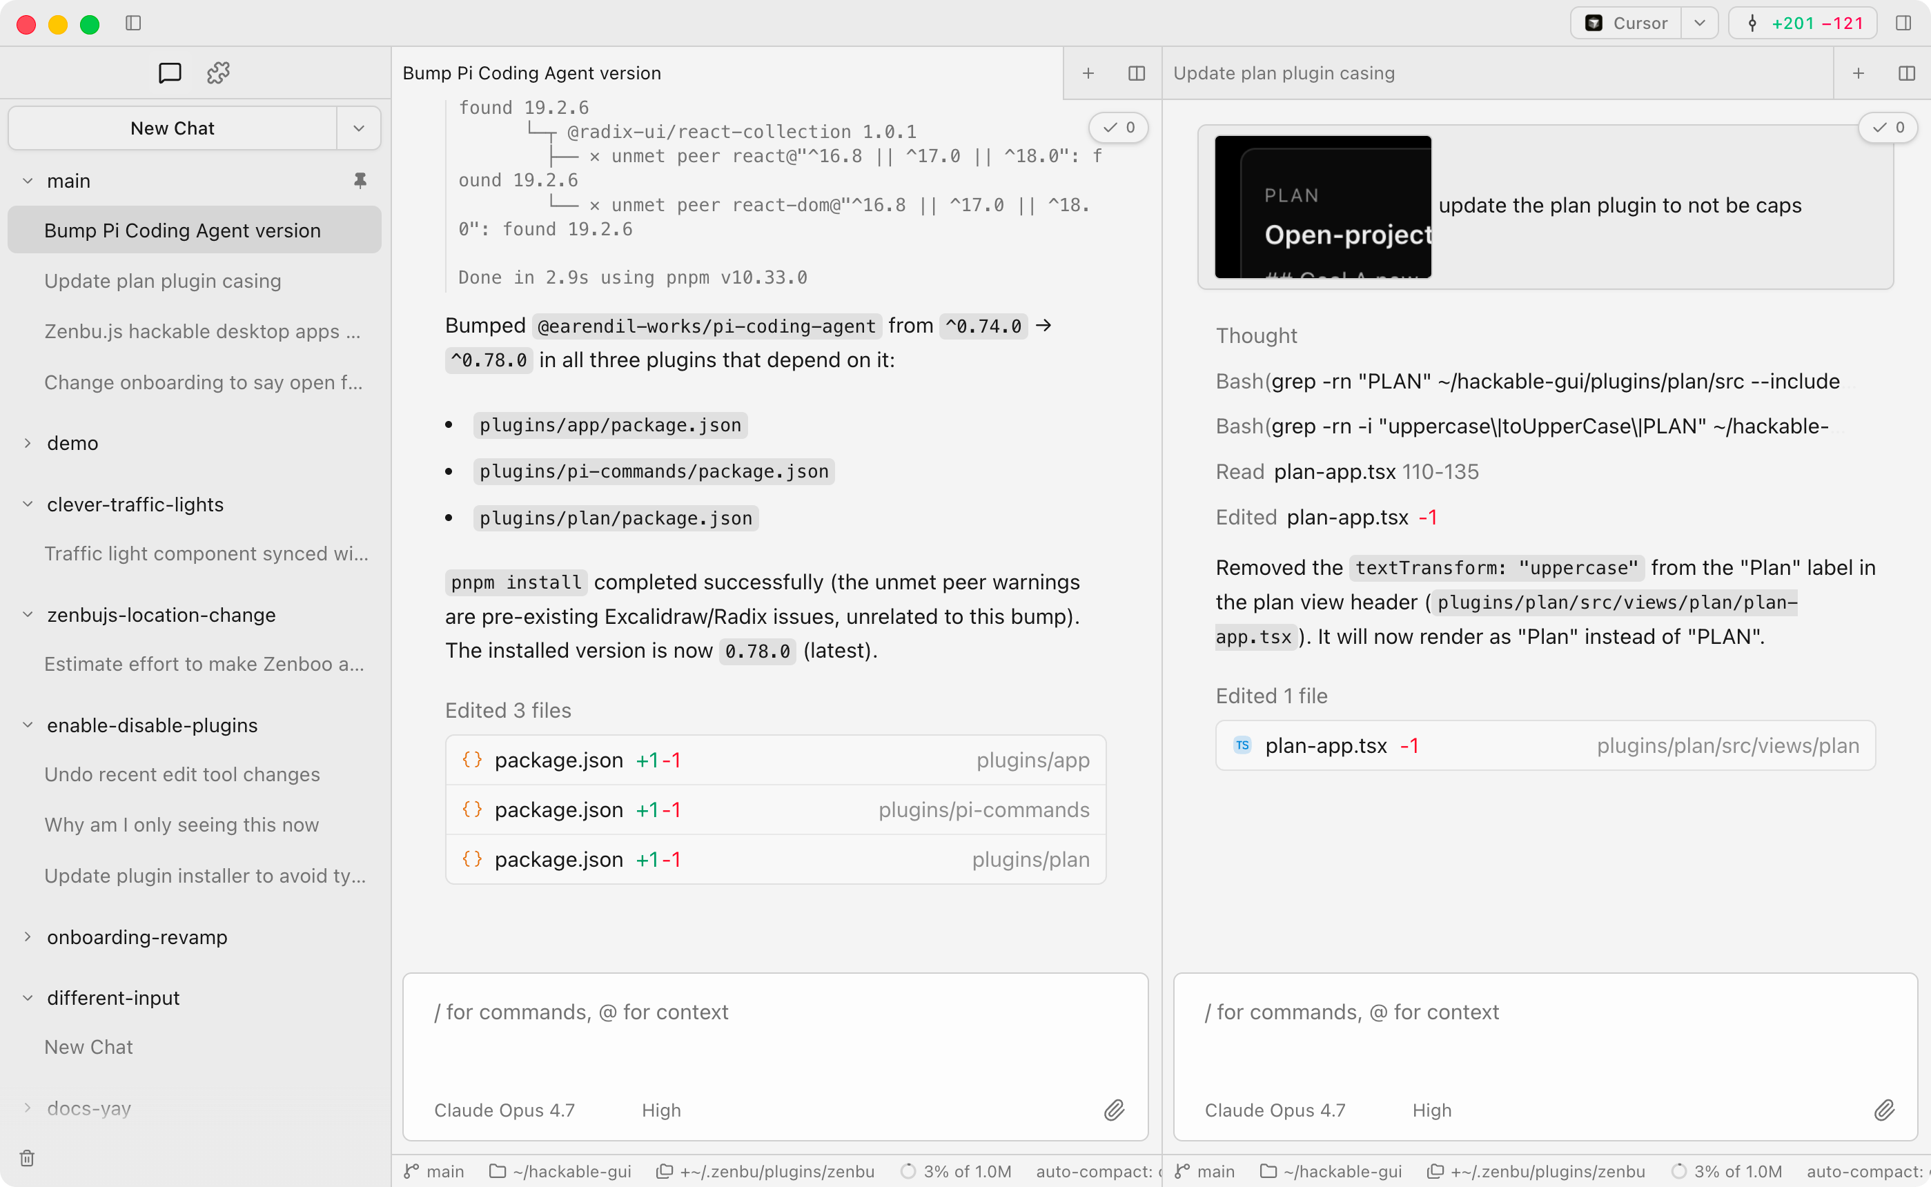
Task: Open package.json diff in plugins/app
Action: pyautogui.click(x=776, y=760)
